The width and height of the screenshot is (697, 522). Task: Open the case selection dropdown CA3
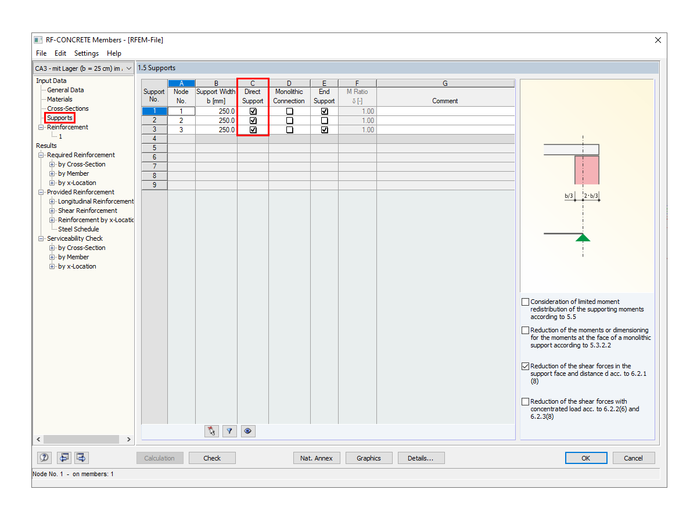point(130,68)
